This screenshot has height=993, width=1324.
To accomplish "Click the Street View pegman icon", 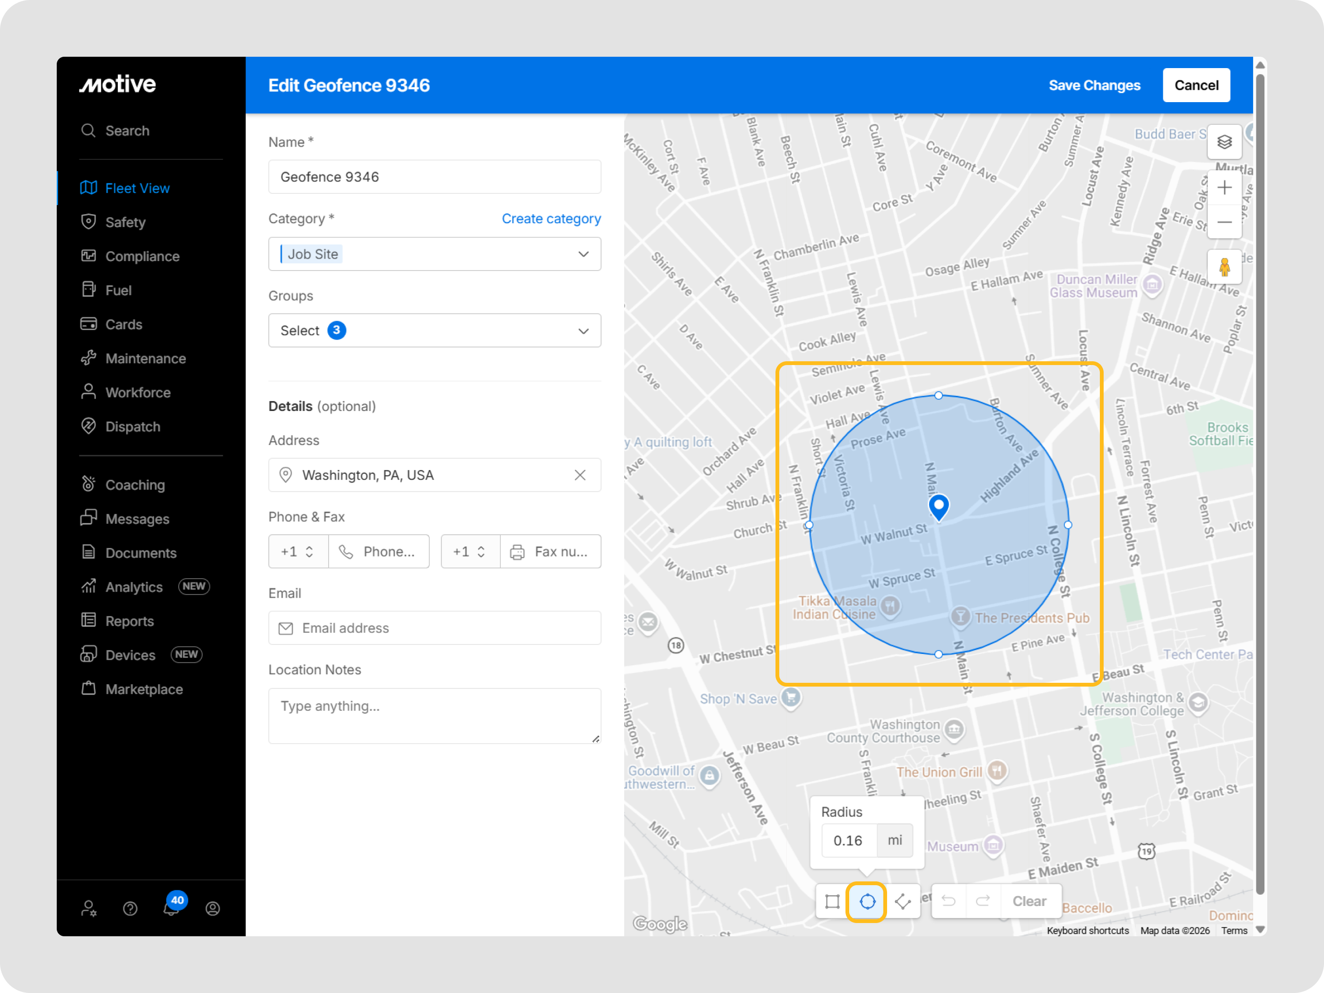I will [1224, 267].
